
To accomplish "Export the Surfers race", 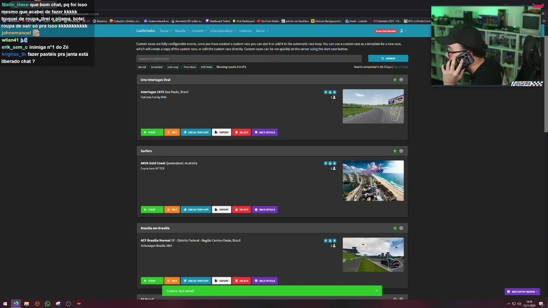I will pos(222,210).
